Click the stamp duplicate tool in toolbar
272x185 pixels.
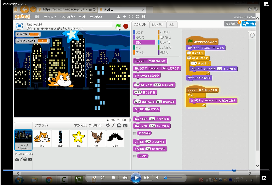118,17
